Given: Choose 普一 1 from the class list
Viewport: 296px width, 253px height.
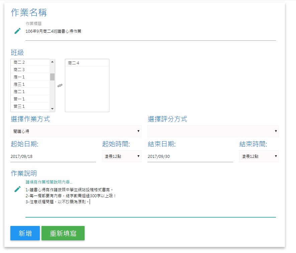Looking at the screenshot, I should point(30,99).
